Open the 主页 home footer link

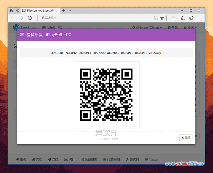click(x=21, y=159)
